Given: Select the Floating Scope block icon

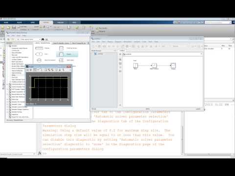Looking at the screenshot, I should (61, 48).
